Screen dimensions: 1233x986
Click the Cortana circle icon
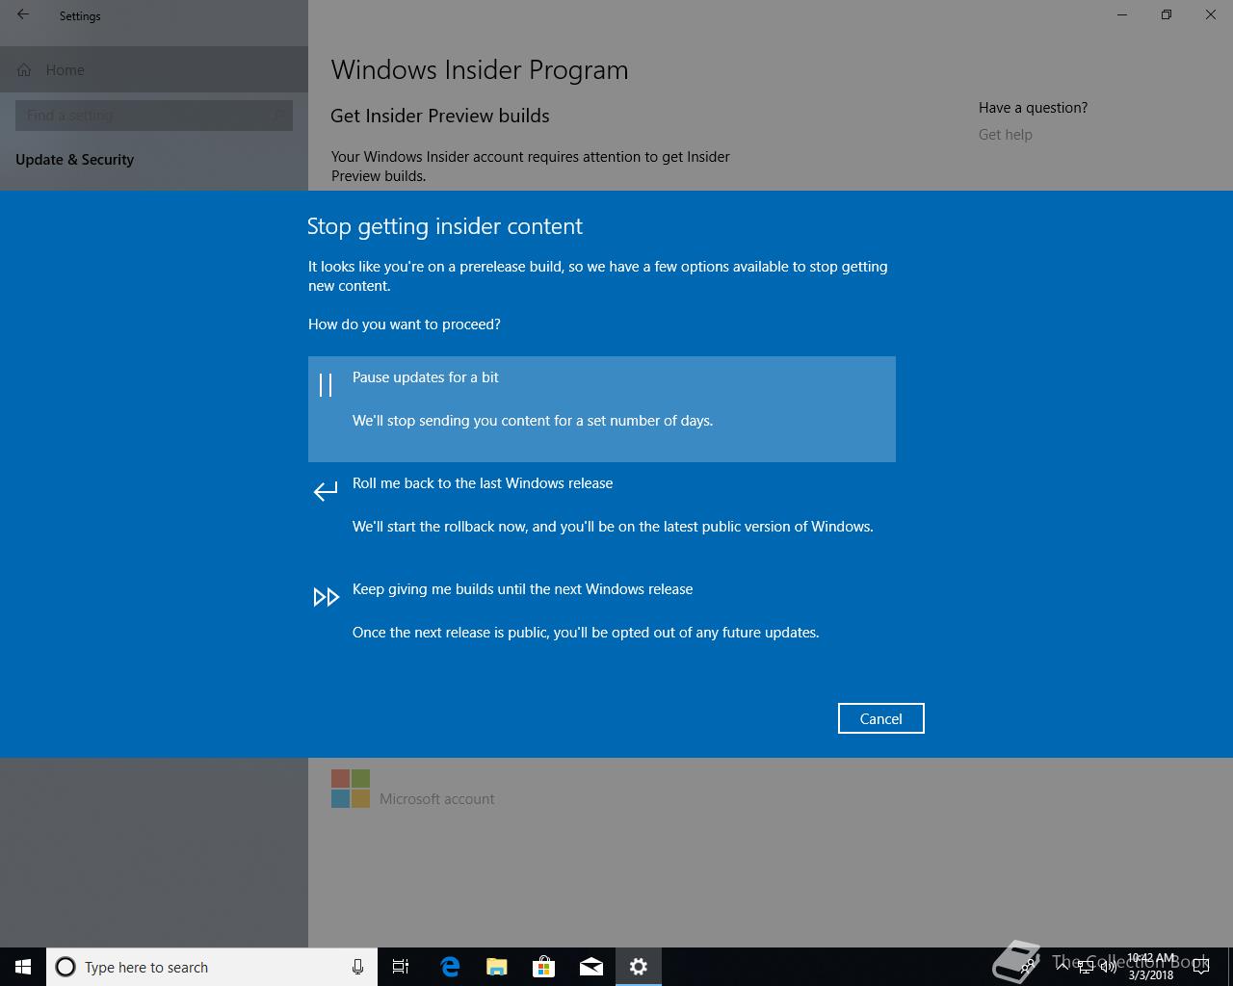click(x=66, y=967)
